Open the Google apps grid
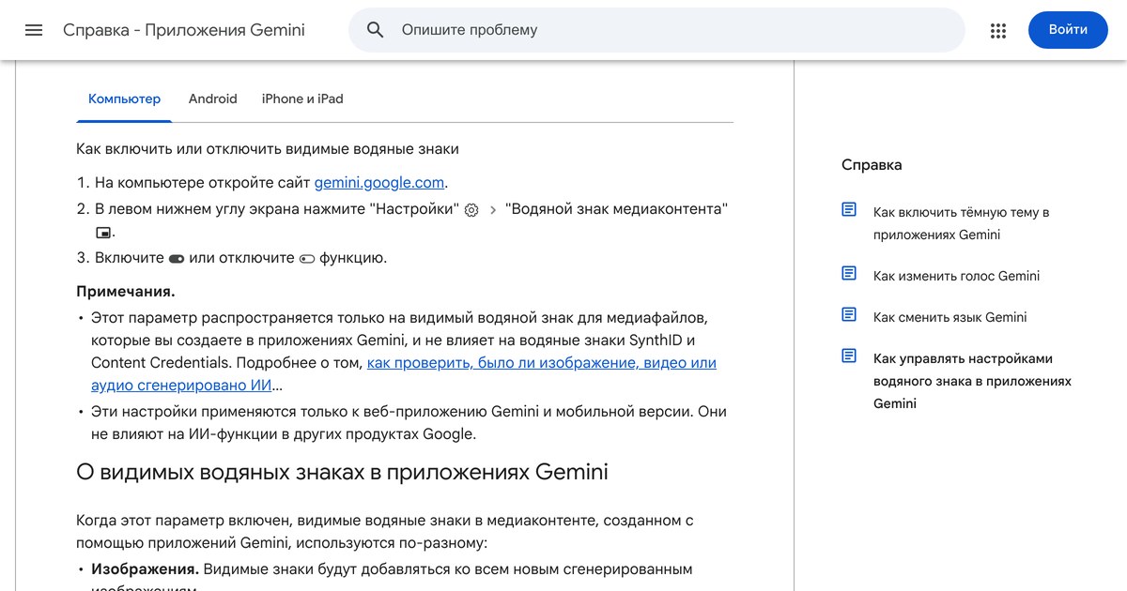 tap(998, 30)
